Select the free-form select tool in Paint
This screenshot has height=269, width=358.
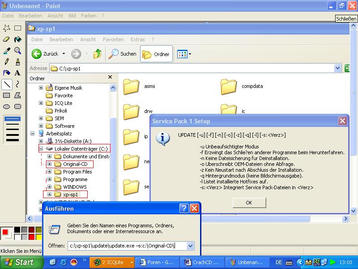coord(7,28)
